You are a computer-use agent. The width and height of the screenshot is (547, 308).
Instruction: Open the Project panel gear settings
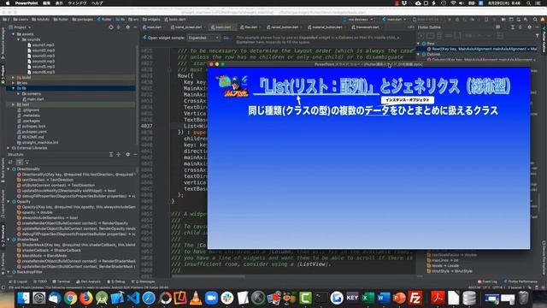coord(127,27)
